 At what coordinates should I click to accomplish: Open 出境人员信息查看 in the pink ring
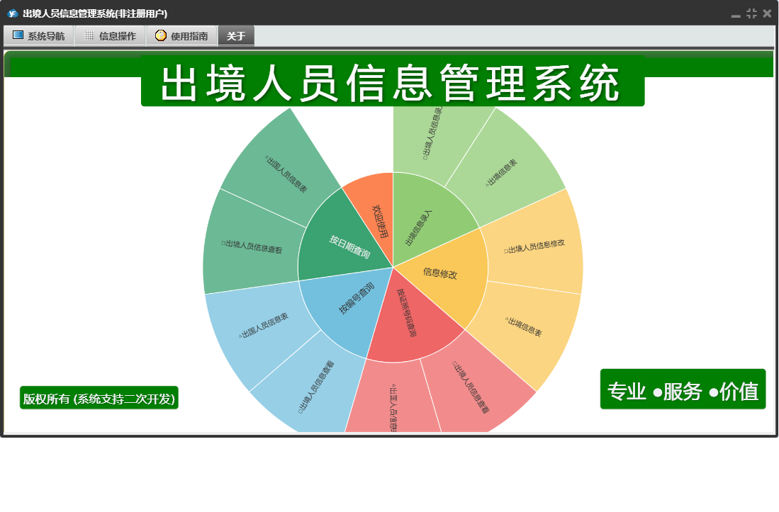472,387
